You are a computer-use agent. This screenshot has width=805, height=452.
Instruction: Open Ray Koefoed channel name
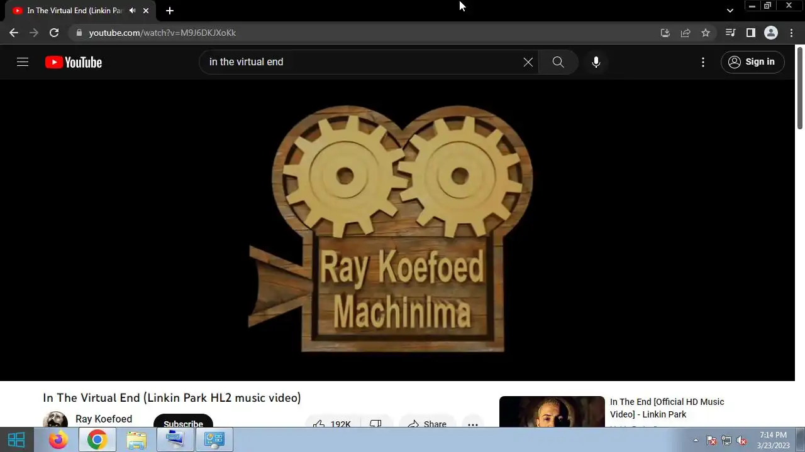104,419
